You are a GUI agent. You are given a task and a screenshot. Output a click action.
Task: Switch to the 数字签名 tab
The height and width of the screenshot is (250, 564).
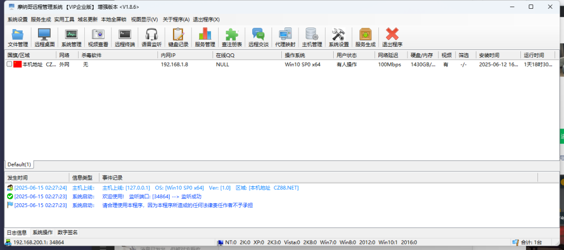point(68,232)
